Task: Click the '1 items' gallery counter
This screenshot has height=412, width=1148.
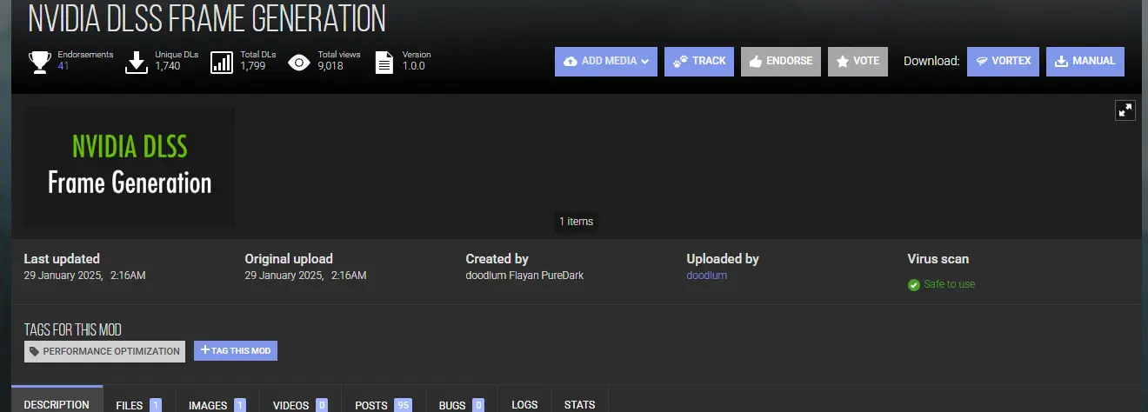Action: (x=576, y=222)
